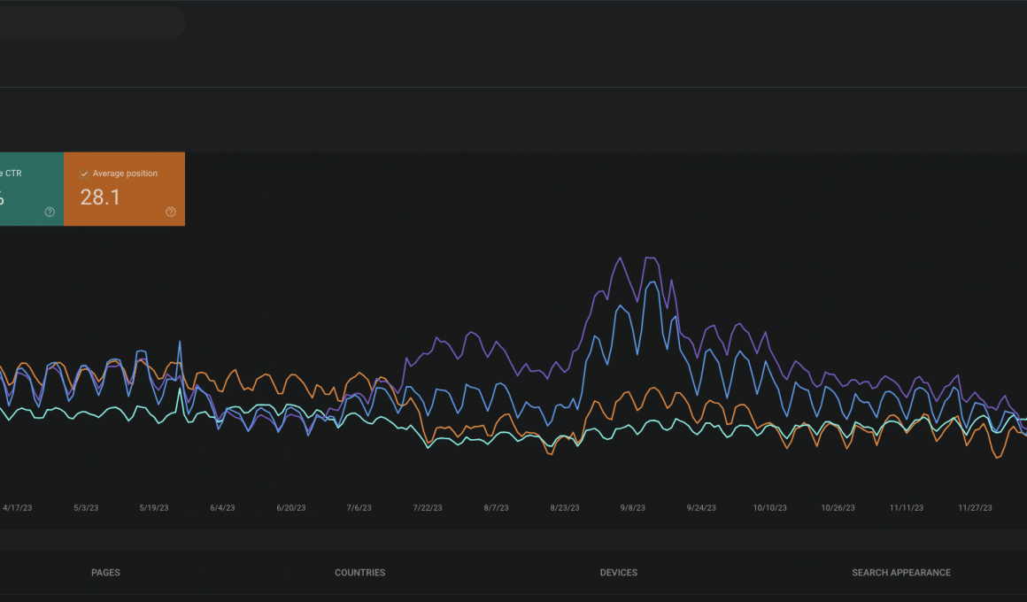Click the 11/27/23 date label on axis
This screenshot has height=602, width=1027.
(975, 508)
